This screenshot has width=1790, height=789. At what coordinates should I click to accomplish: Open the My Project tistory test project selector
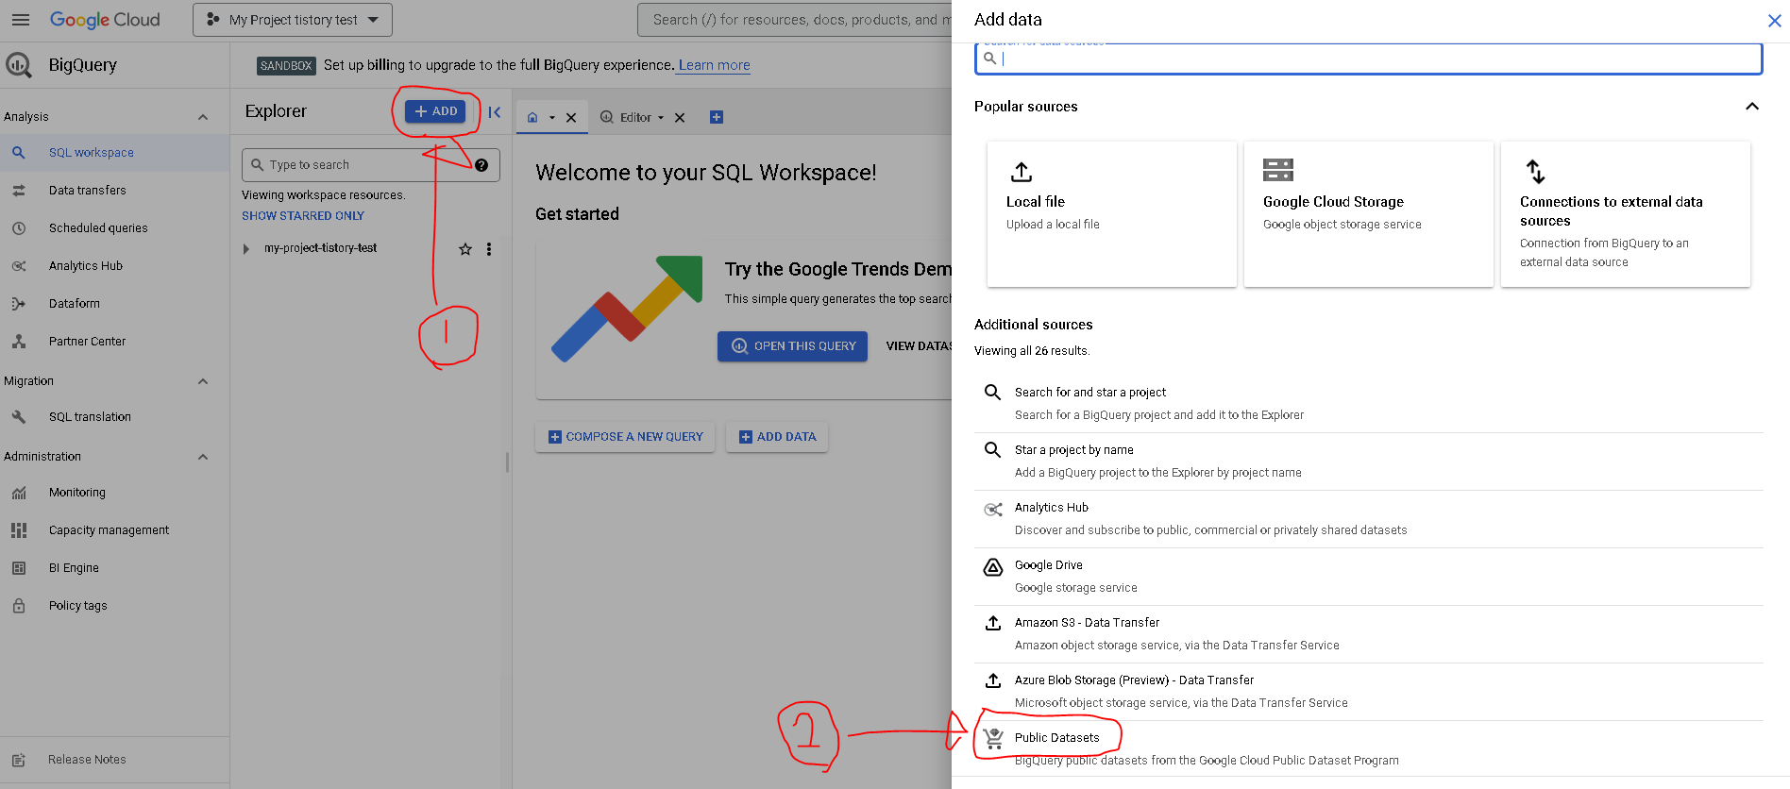click(x=293, y=20)
